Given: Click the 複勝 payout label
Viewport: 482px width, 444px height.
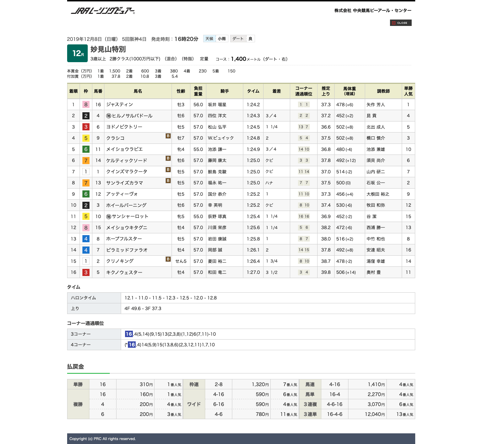Looking at the screenshot, I should (78, 404).
